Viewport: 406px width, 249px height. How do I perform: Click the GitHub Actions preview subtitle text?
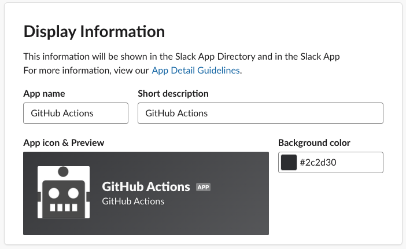[x=133, y=202]
